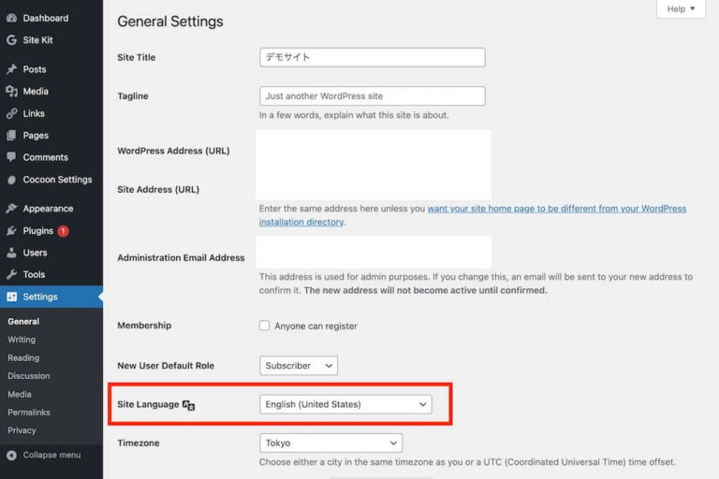Expand the Site Language dropdown

(x=345, y=404)
